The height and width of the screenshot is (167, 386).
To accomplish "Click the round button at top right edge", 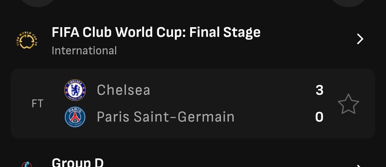I will 348,3.
